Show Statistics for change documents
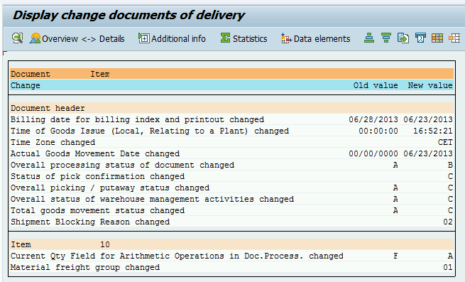Image resolution: width=465 pixels, height=282 pixels. coord(244,38)
